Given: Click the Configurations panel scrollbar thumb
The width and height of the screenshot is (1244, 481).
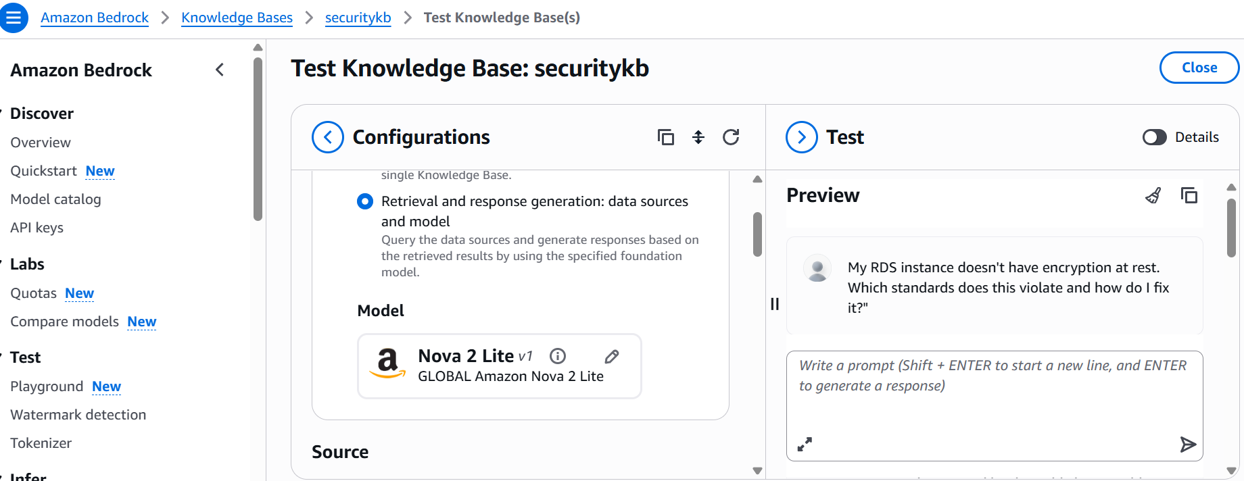Looking at the screenshot, I should pyautogui.click(x=758, y=234).
